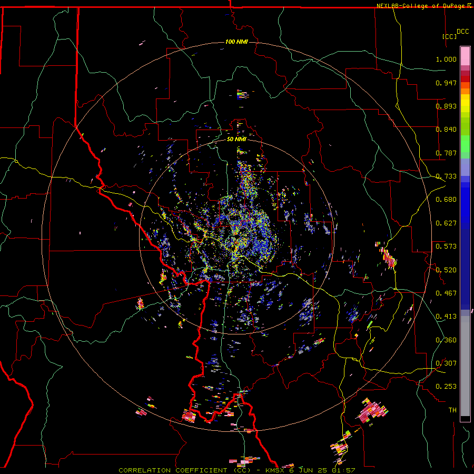Click the 0.467 scale value
The height and width of the screenshot is (474, 474).
point(446,293)
